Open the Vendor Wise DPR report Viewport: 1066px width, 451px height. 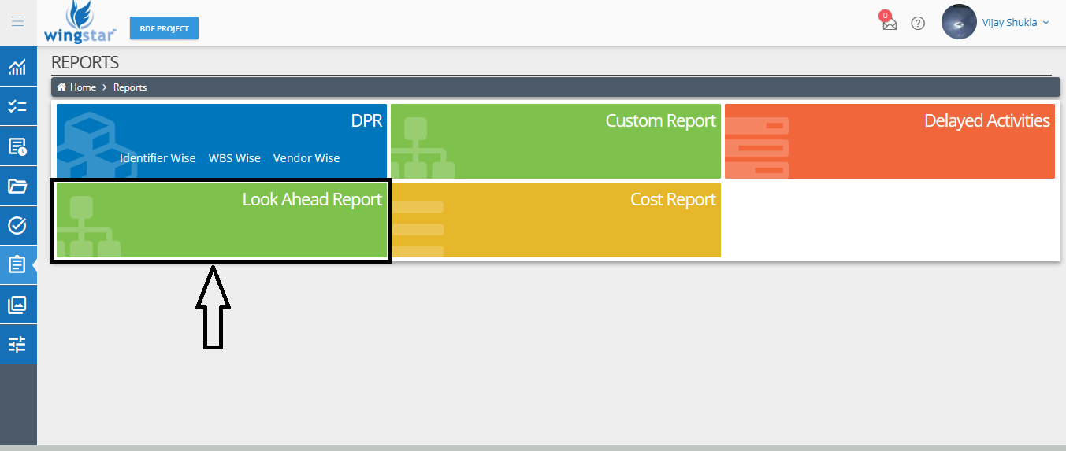(306, 158)
